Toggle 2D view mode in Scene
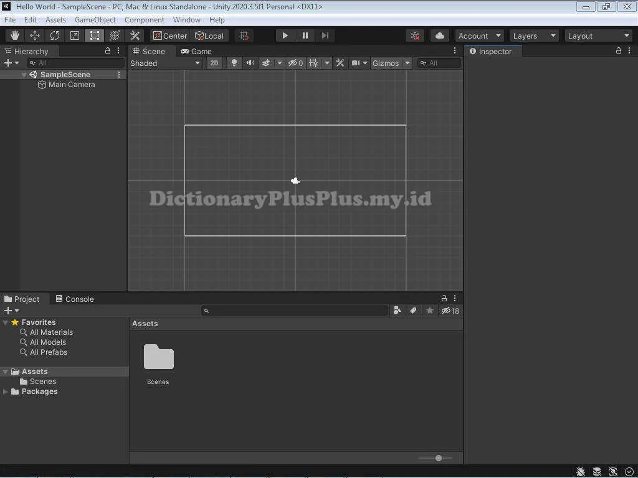The width and height of the screenshot is (638, 478). [214, 63]
